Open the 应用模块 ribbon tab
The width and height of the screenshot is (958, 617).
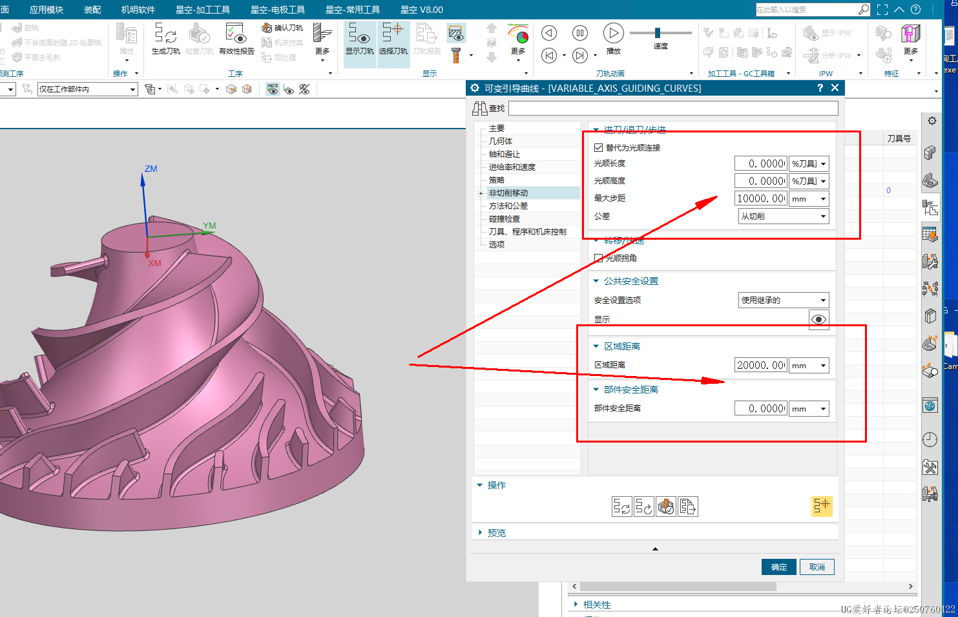coord(47,10)
